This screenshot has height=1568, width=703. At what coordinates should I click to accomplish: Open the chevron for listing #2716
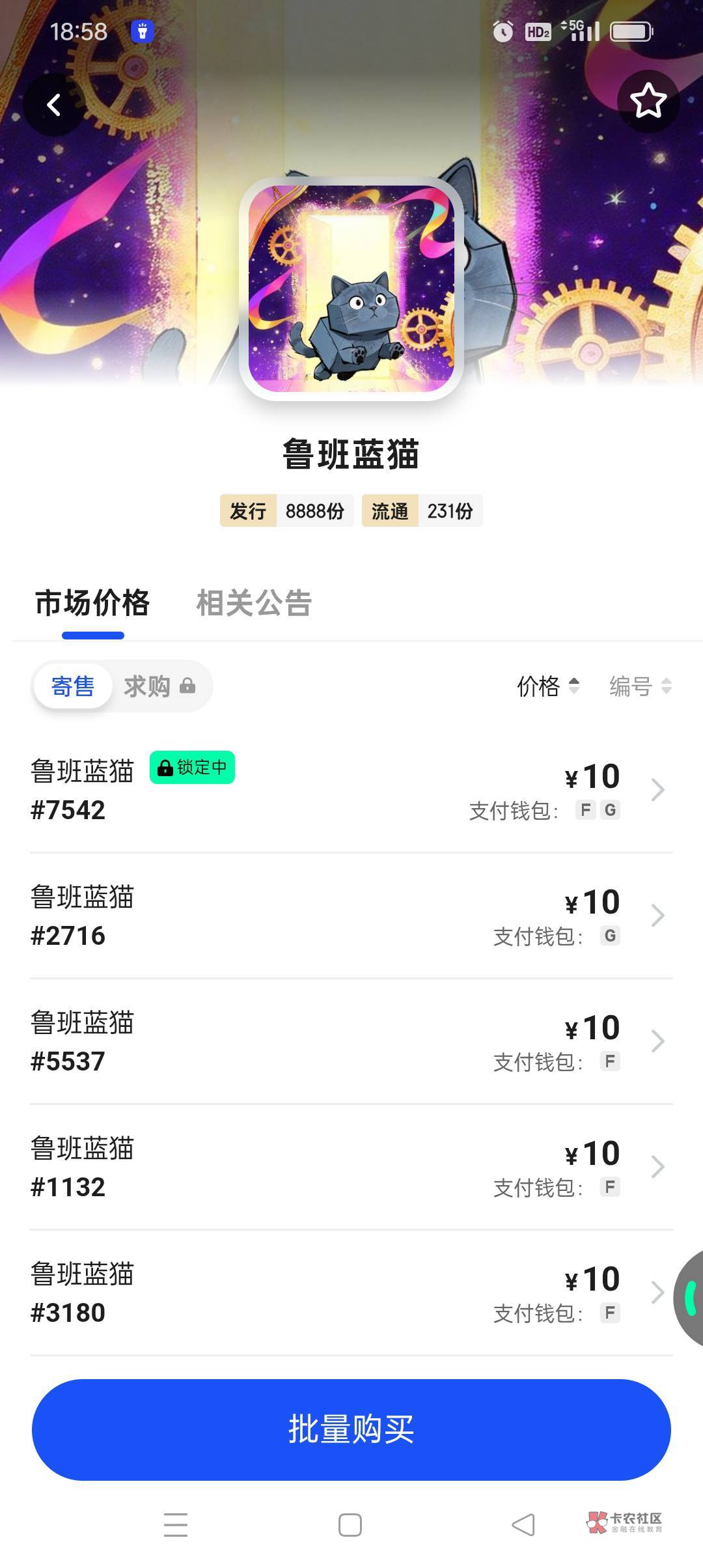[x=657, y=916]
